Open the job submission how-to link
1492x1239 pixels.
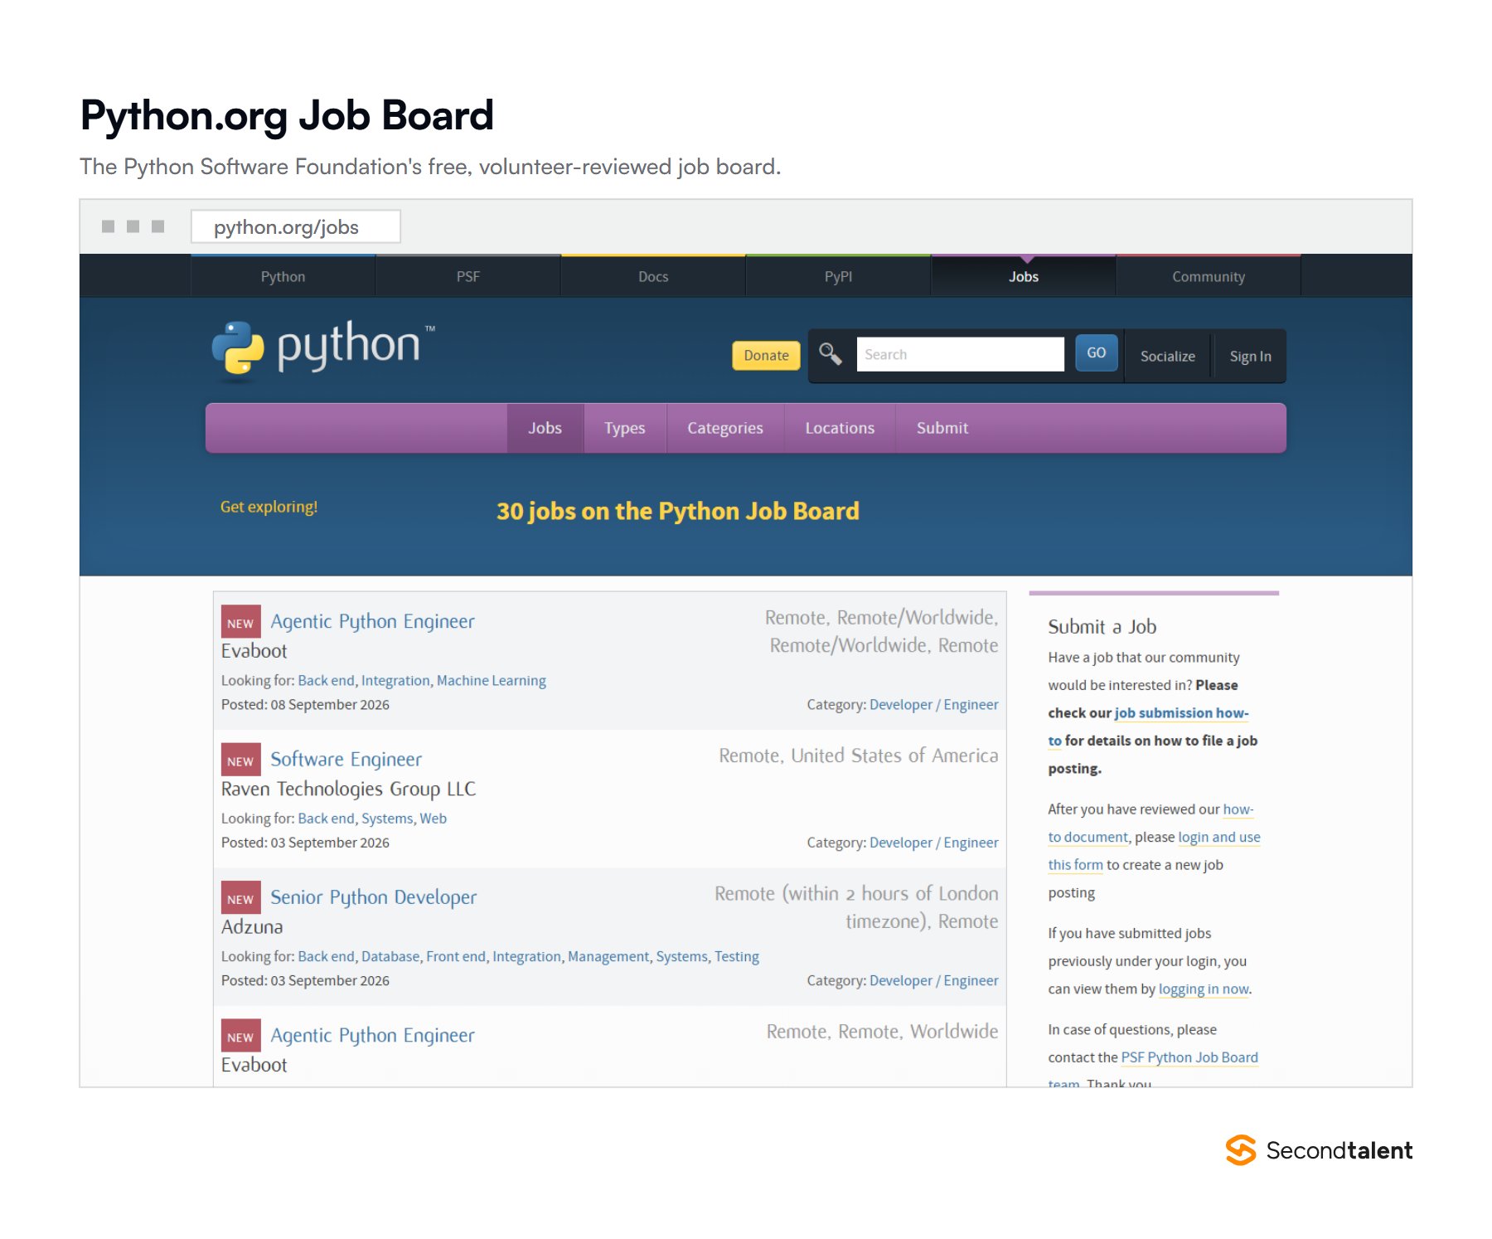[x=1181, y=713]
